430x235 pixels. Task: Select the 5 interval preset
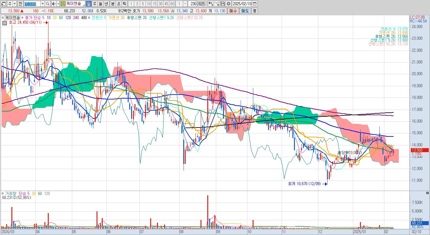click(x=143, y=4)
